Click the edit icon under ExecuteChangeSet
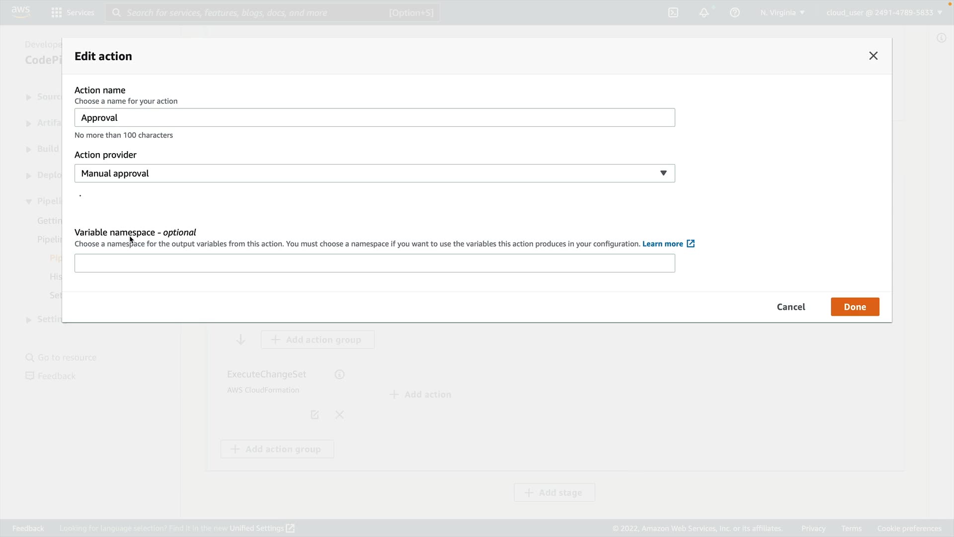 (x=315, y=415)
